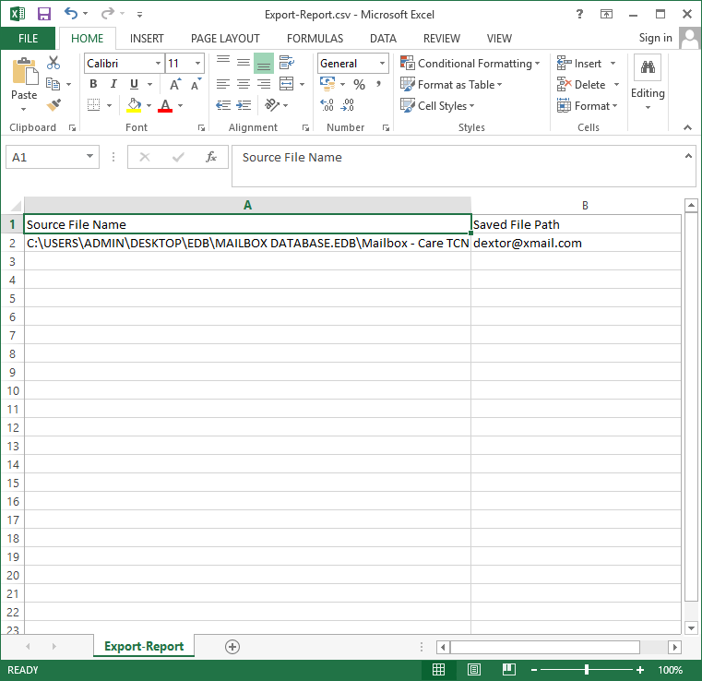702x681 pixels.
Task: Switch to the PAGE LAYOUT tab
Action: tap(225, 39)
